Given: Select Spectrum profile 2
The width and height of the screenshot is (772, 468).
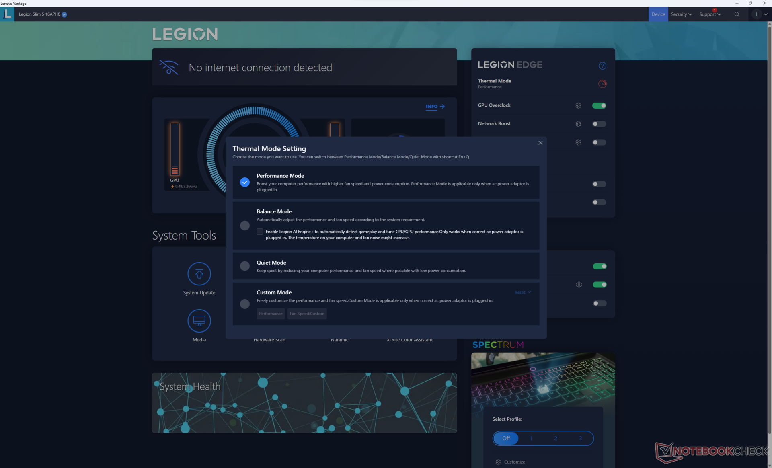Looking at the screenshot, I should 555,438.
